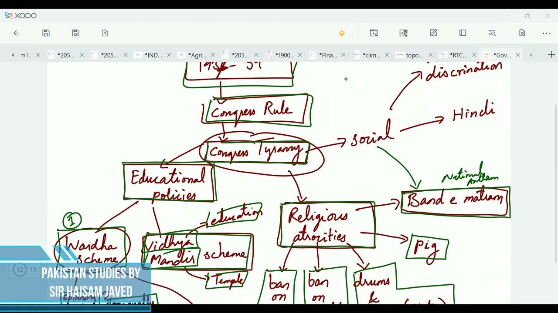Toggle the side panel layout icon
Screen dimensions: 558x313
point(463,33)
